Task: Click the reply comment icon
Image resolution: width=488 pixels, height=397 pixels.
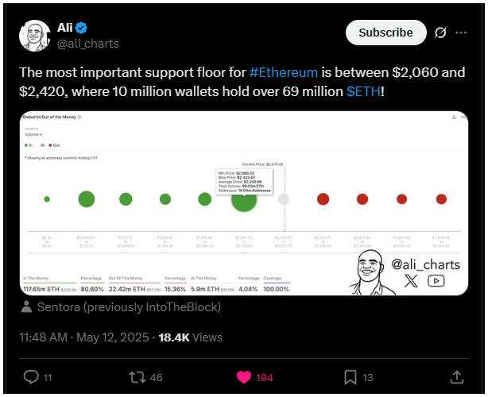Action: point(31,377)
